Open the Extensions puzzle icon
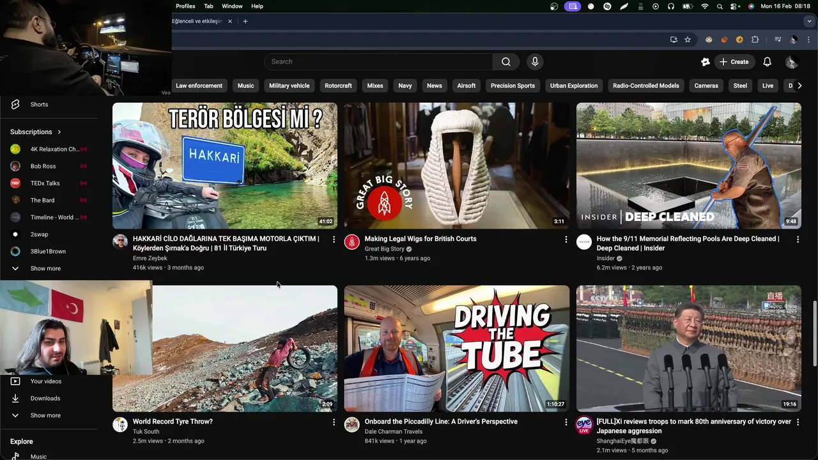The width and height of the screenshot is (818, 460). coord(755,40)
